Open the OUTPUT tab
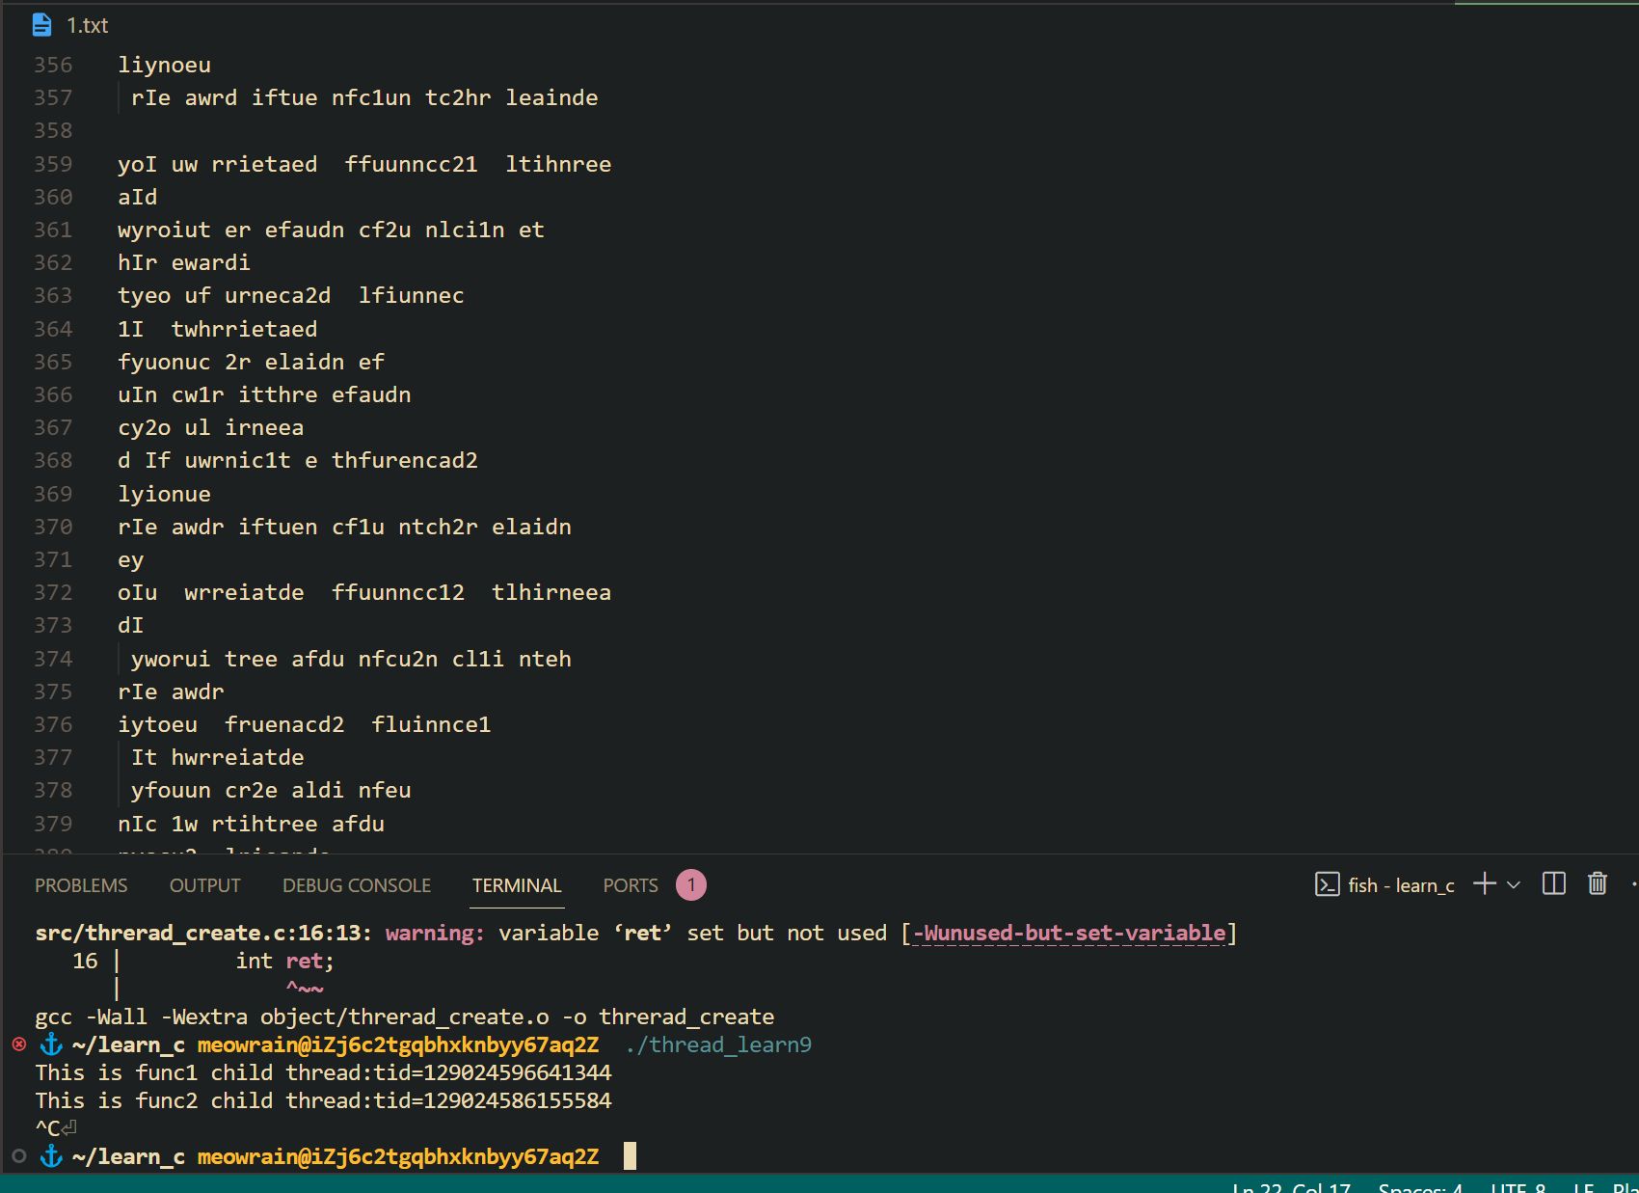Screen dimensions: 1639x1193 [204, 885]
